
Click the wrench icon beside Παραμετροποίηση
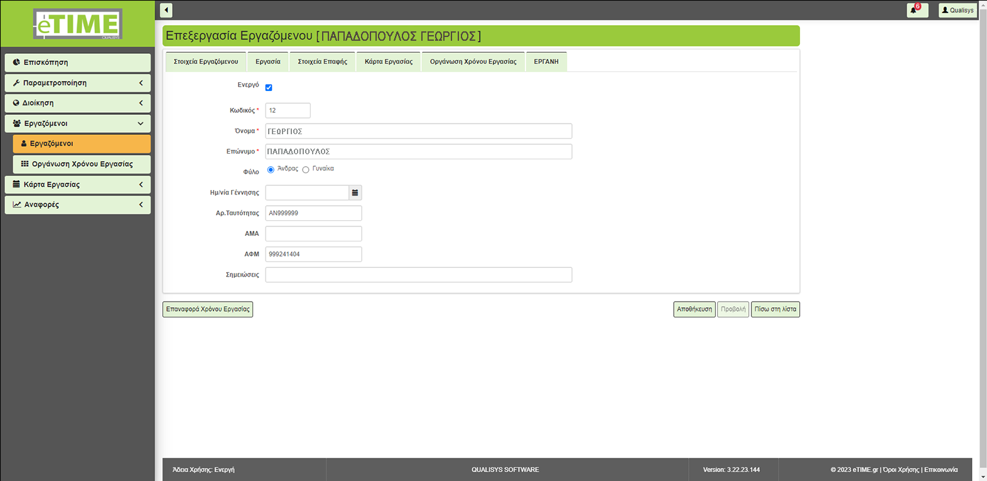[x=16, y=83]
